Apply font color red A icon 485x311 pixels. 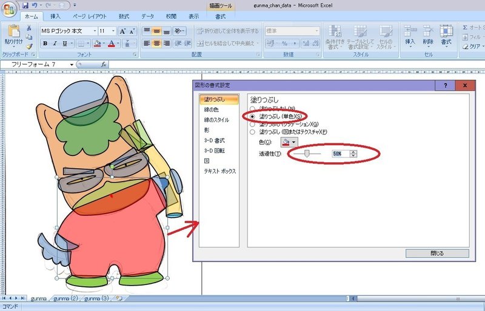point(112,44)
